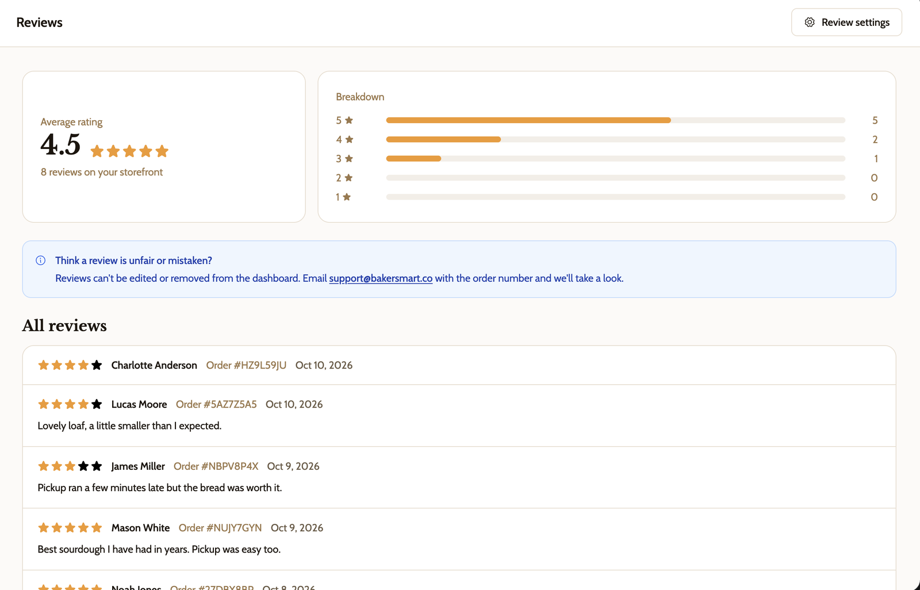
Task: Click the star icon beside 5 in Breakdown
Action: click(x=349, y=120)
